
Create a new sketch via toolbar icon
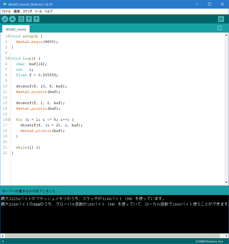[21, 19]
